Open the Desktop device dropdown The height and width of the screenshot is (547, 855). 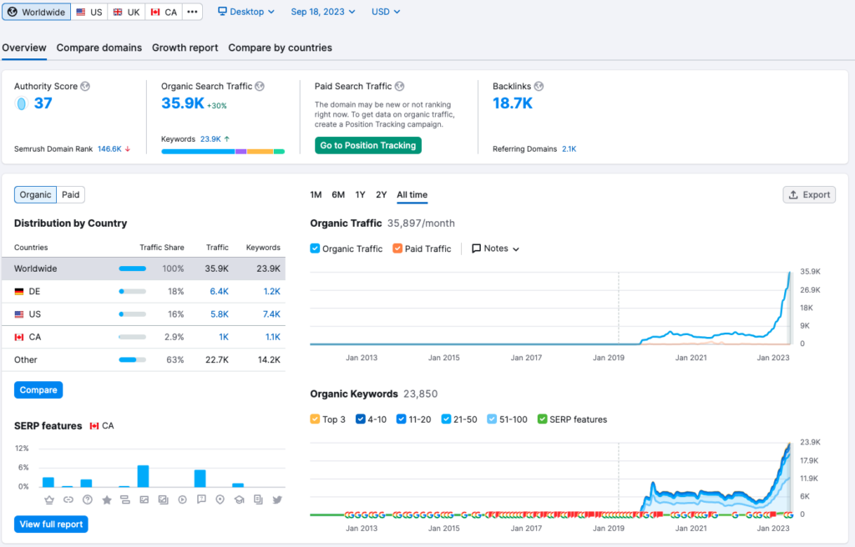246,12
